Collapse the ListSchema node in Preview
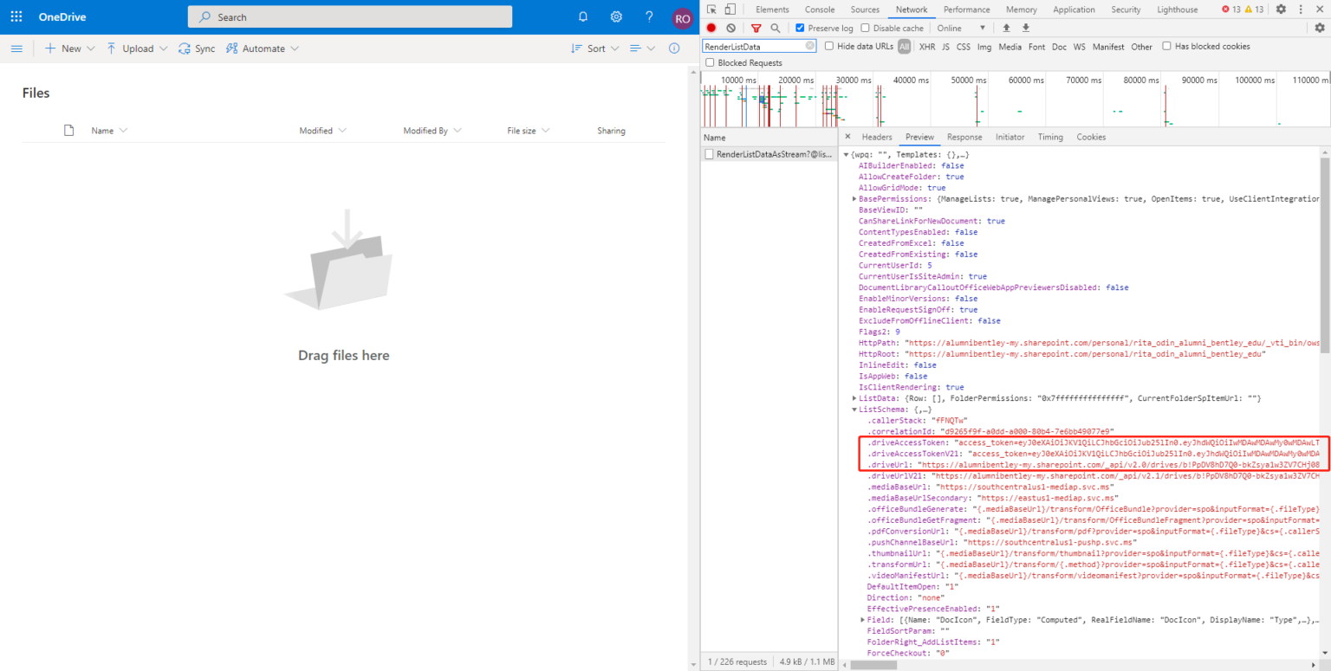The image size is (1331, 671). pos(854,409)
